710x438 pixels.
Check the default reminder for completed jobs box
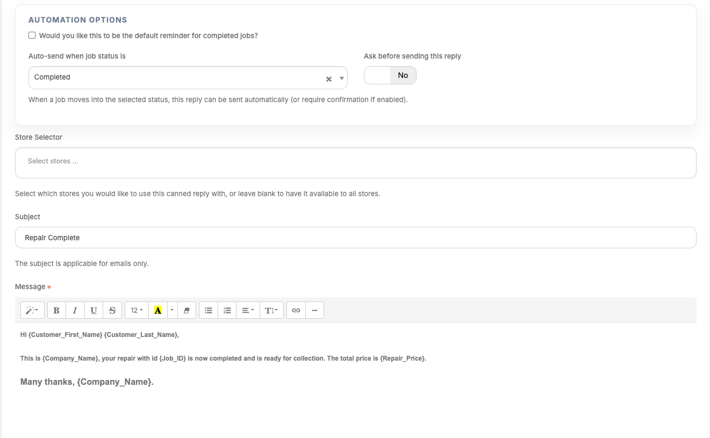[32, 35]
